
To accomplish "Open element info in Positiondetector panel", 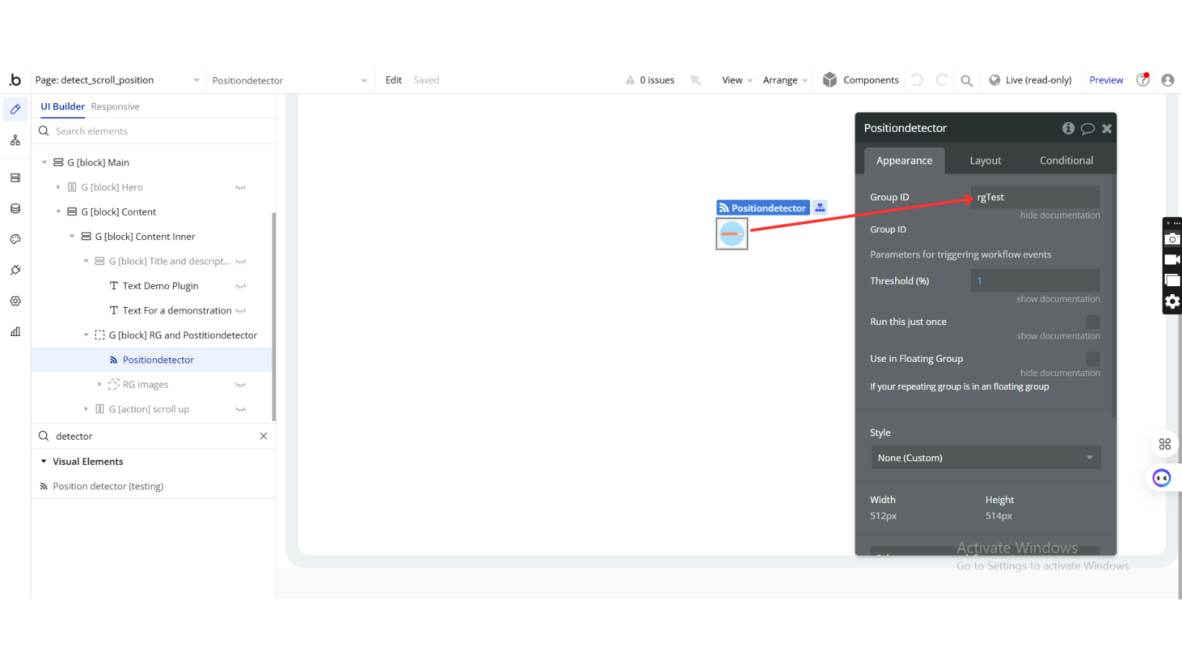I will click(x=1068, y=128).
